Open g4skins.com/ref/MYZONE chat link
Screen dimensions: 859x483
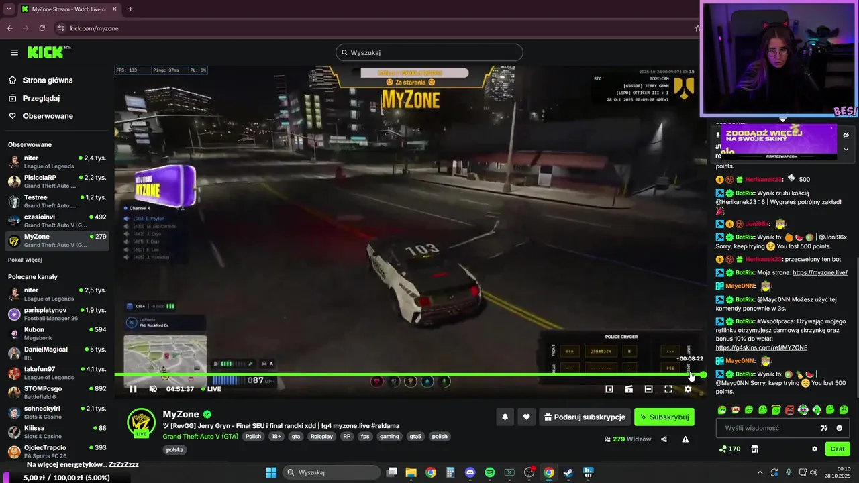(x=761, y=347)
